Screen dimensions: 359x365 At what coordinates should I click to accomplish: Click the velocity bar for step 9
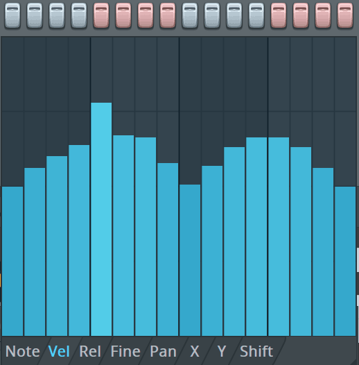tap(190, 260)
